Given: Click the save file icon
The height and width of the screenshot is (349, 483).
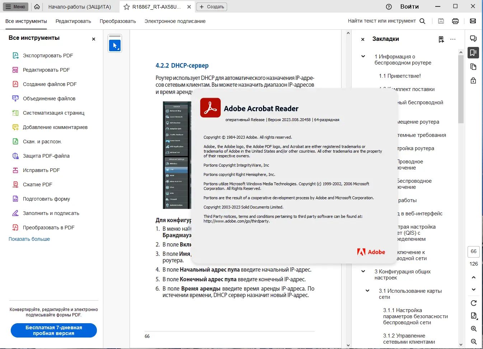Looking at the screenshot, I should [x=441, y=21].
